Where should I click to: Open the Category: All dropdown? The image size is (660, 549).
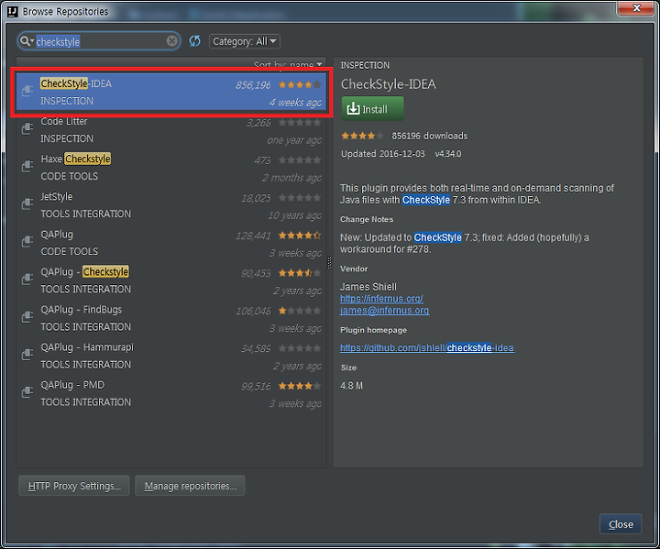tap(244, 41)
